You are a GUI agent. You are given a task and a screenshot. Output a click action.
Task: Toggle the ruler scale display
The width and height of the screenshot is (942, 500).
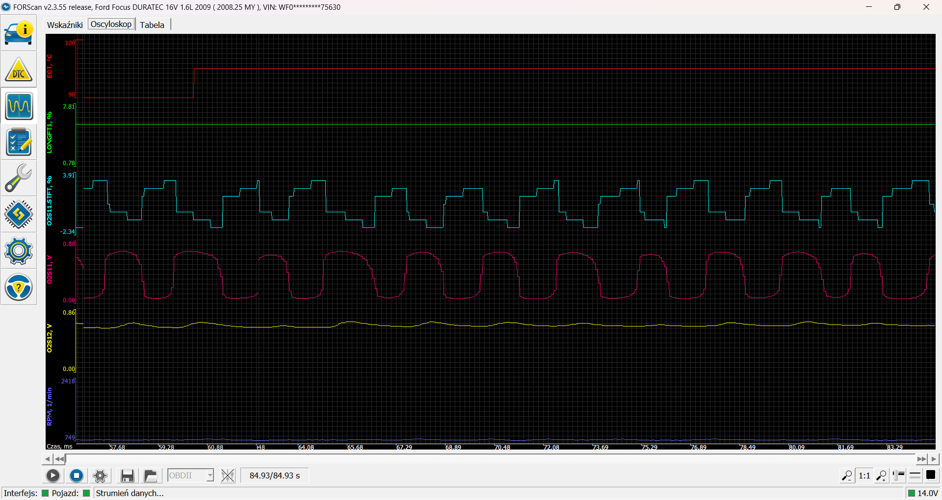(x=899, y=475)
